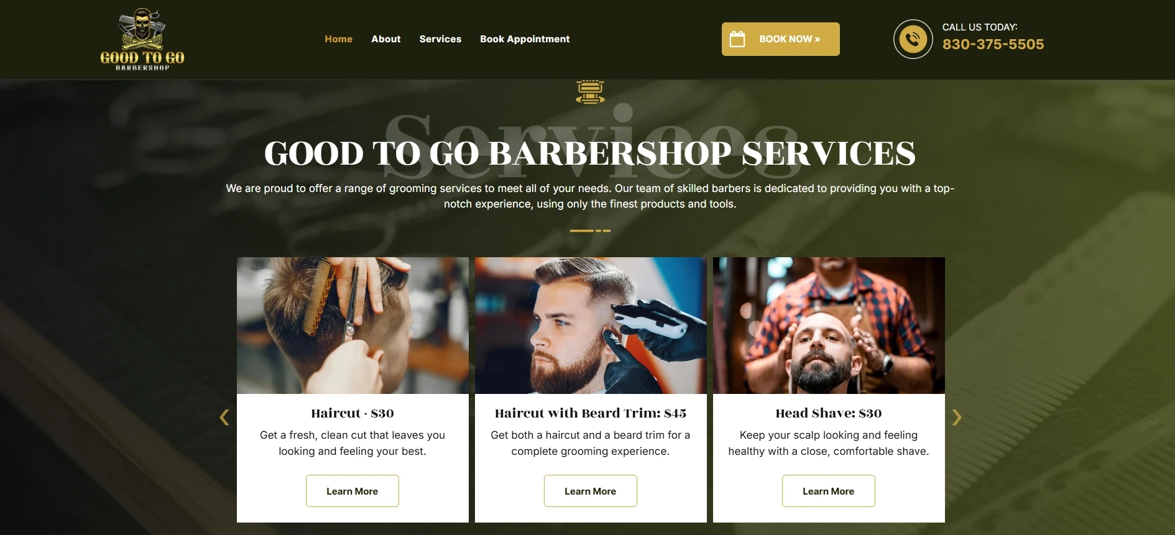This screenshot has height=535, width=1175.
Task: Click the calendar icon in Book Now button
Action: point(737,39)
